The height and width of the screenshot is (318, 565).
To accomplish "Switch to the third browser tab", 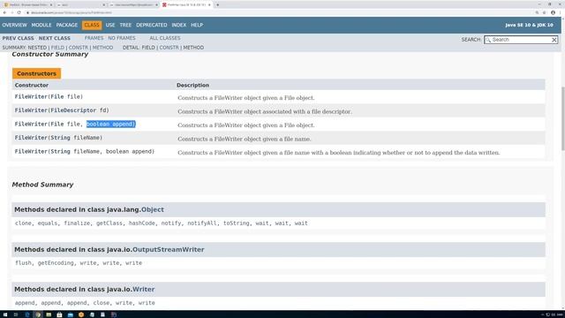I will 133,4.
